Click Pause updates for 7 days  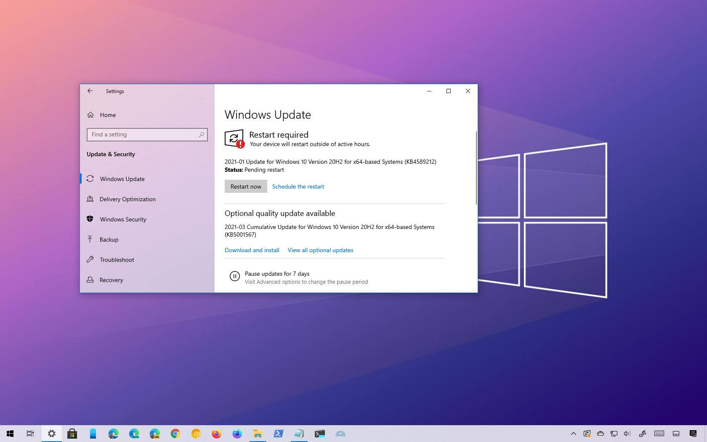coord(277,274)
